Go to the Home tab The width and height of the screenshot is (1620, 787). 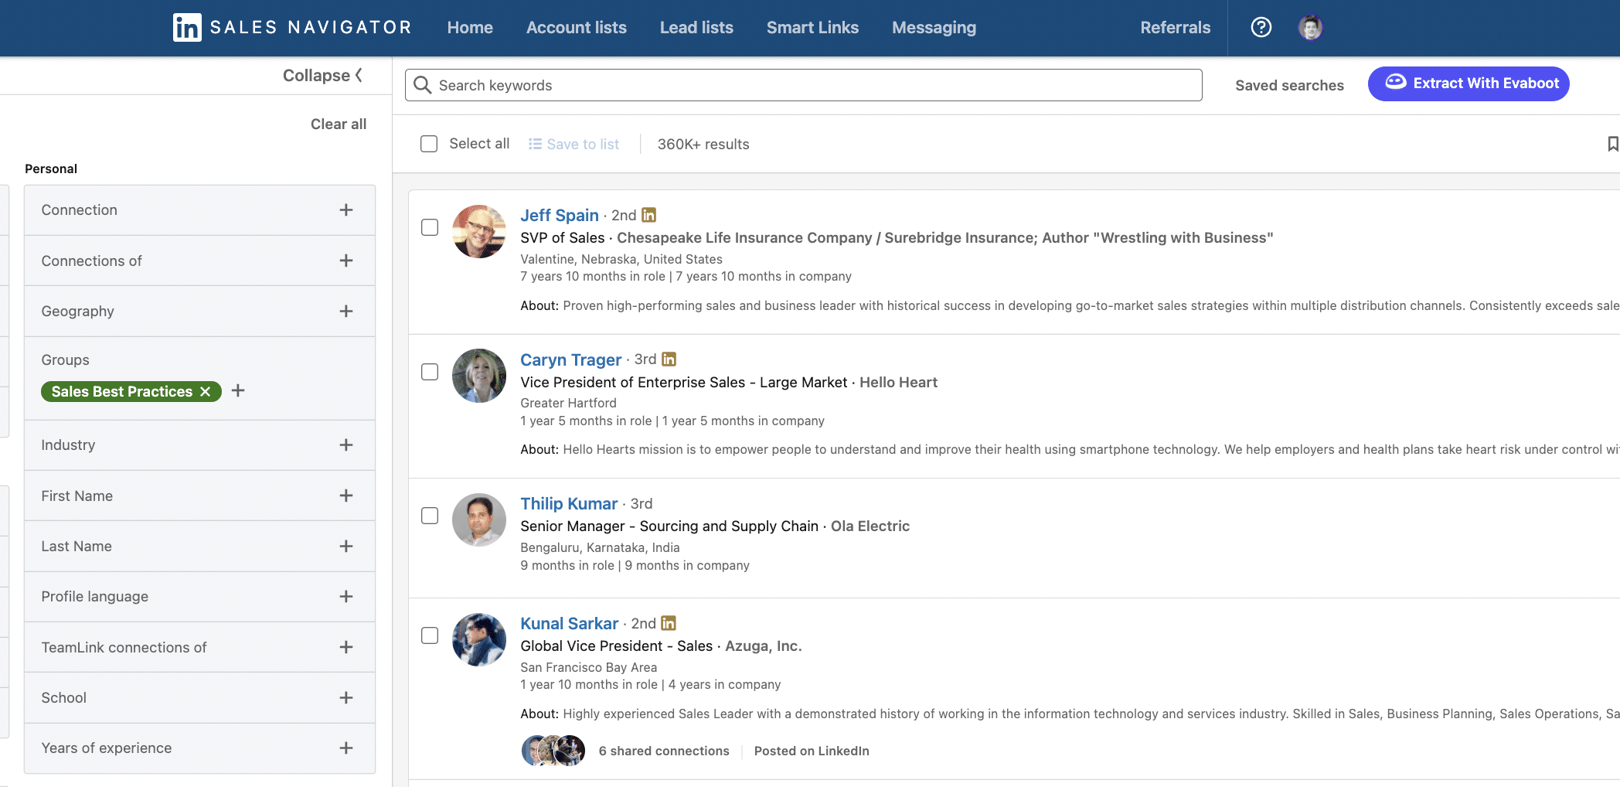[x=470, y=28]
